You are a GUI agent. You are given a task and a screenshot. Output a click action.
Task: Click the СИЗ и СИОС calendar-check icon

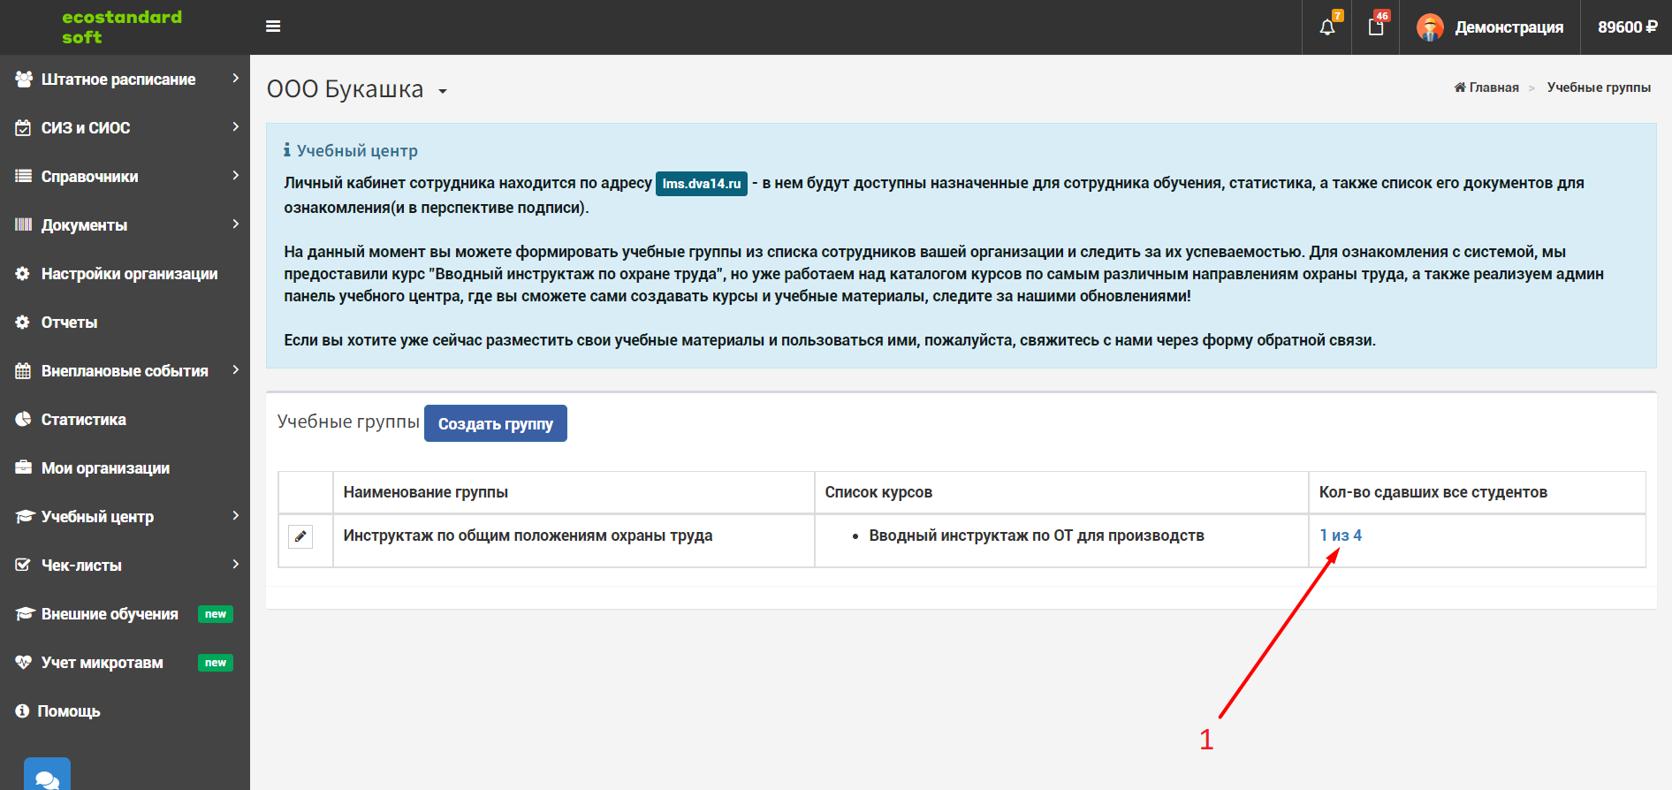pyautogui.click(x=23, y=128)
